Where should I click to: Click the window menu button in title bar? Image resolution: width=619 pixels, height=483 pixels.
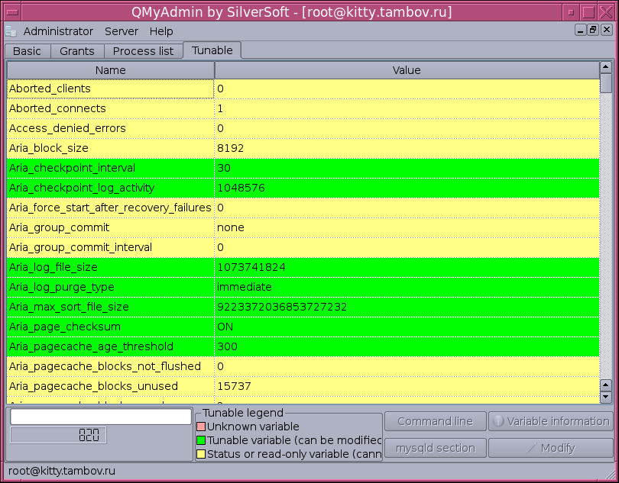11,12
